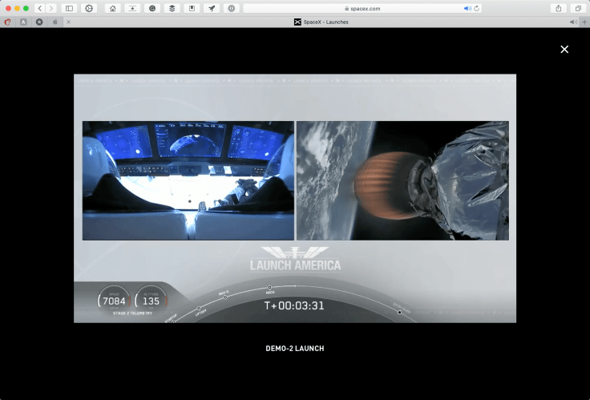Image resolution: width=590 pixels, height=400 pixels.
Task: Click the dark round Grammarly-style extension icon
Action: [x=152, y=8]
